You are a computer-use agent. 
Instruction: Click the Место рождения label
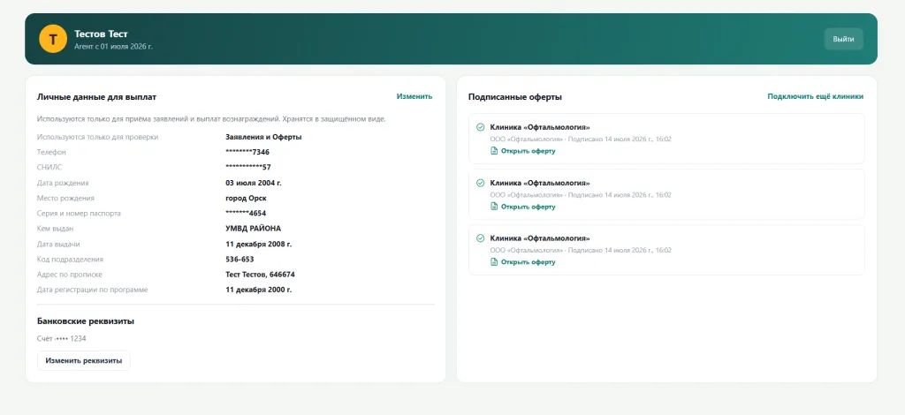coord(65,199)
